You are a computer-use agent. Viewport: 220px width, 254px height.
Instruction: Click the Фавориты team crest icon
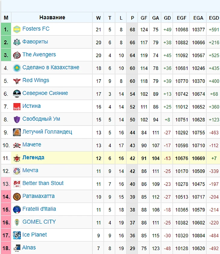coord(17,42)
